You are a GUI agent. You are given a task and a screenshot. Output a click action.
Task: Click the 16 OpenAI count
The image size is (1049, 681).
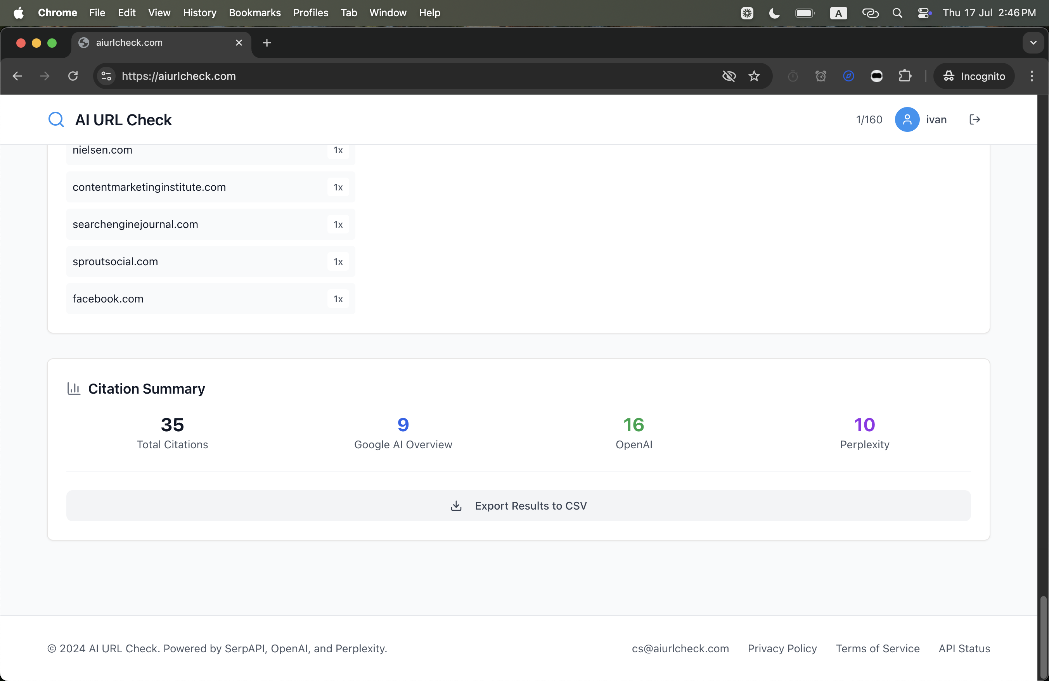pyautogui.click(x=634, y=425)
